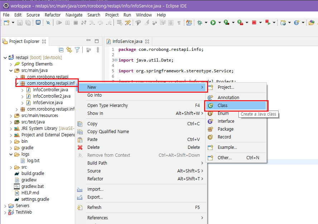Click the Save All toolbar icon
This screenshot has height=224, width=318.
(x=28, y=23)
